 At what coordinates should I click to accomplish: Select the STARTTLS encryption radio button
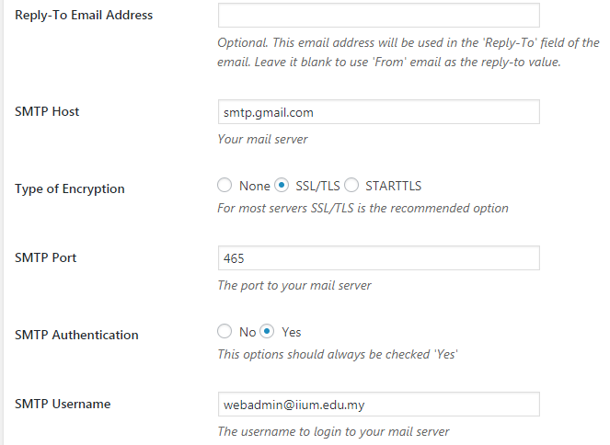point(351,185)
